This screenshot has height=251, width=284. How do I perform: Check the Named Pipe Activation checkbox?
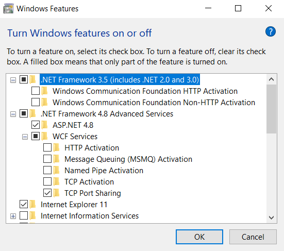pos(47,170)
